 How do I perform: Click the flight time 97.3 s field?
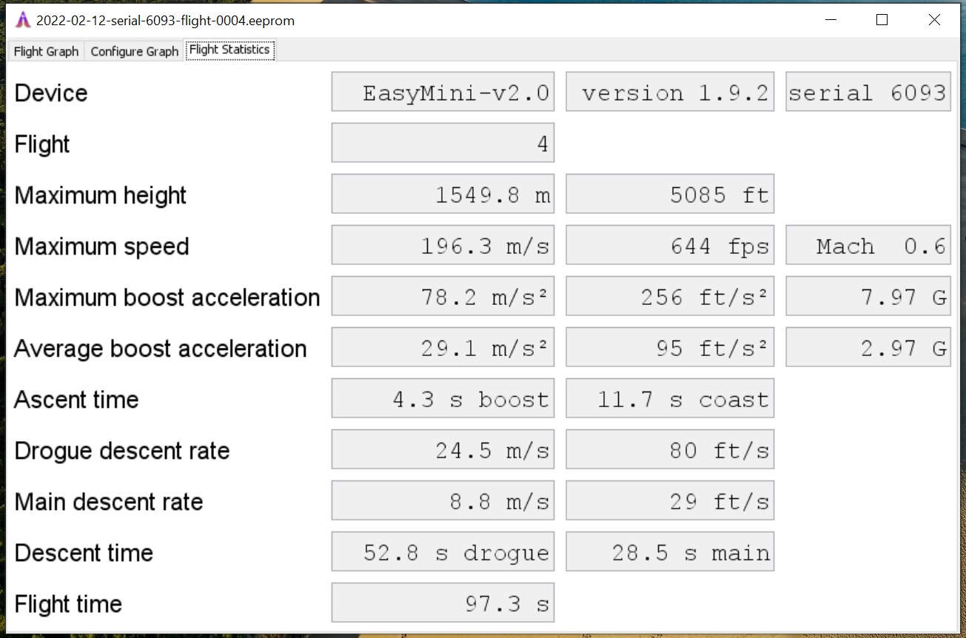coord(443,603)
